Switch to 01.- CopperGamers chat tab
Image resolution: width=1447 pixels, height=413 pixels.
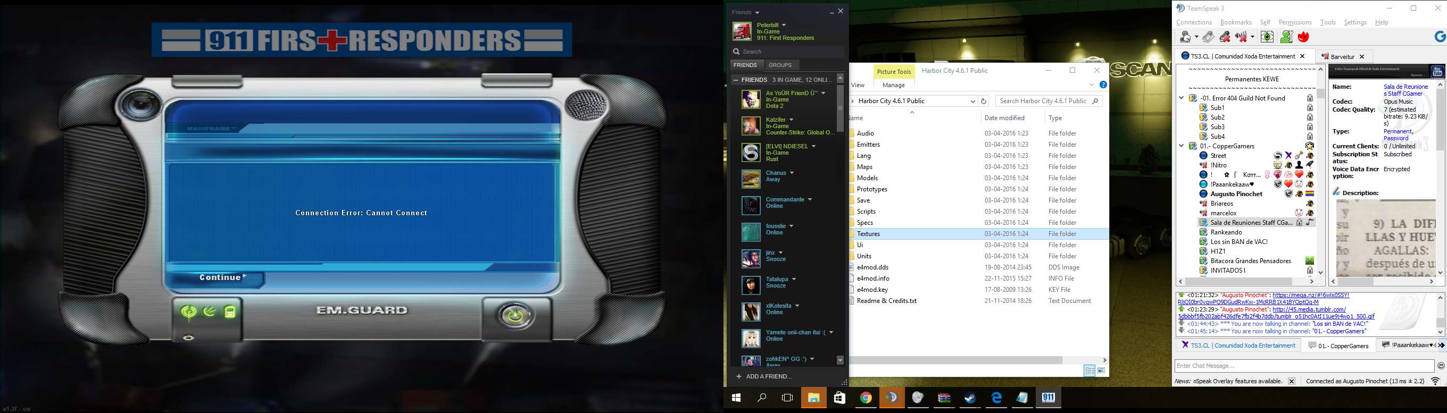click(1338, 345)
